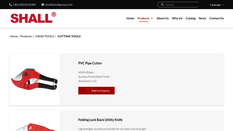The width and height of the screenshot is (233, 131).
Task: Open Folding Lock Back Utility Knife link
Action: click(100, 120)
